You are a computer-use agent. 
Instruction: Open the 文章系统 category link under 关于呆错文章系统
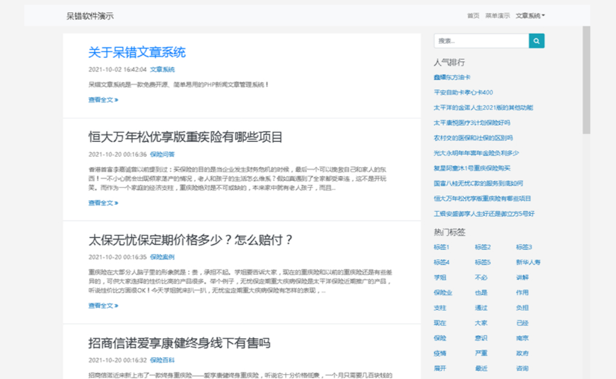point(162,70)
